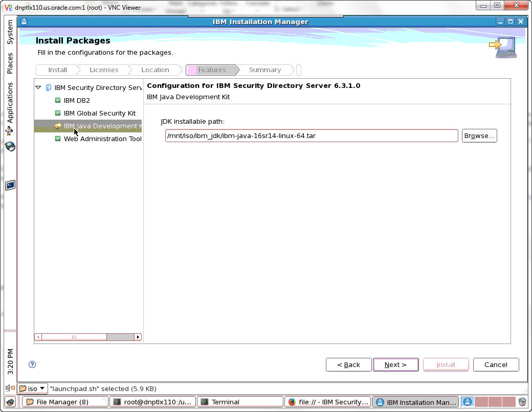Viewport: 532px width, 412px height.
Task: Switch to File Manager (8) taskbar window
Action: (65, 402)
